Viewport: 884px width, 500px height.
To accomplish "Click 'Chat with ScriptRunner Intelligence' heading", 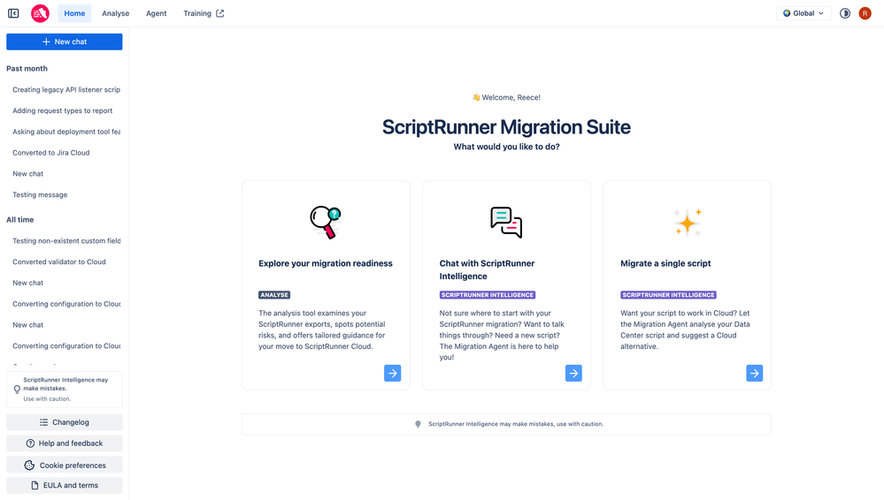I will click(487, 269).
